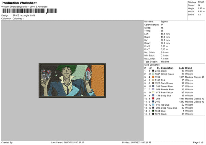Screen dimensions: 206x145
Task: Click the Width value '3.81 in'
Action: click(x=201, y=12)
